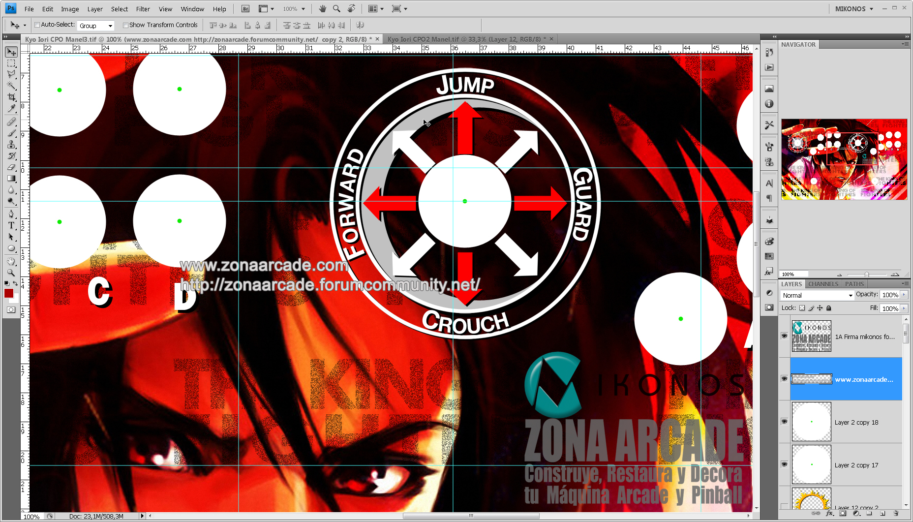Select the Zoom tool in the toolbox
This screenshot has height=522, width=913.
[11, 273]
